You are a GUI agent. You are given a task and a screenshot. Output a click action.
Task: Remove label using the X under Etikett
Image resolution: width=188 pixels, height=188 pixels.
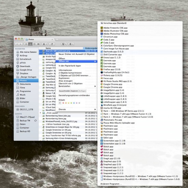pyautogui.click(x=60, y=103)
